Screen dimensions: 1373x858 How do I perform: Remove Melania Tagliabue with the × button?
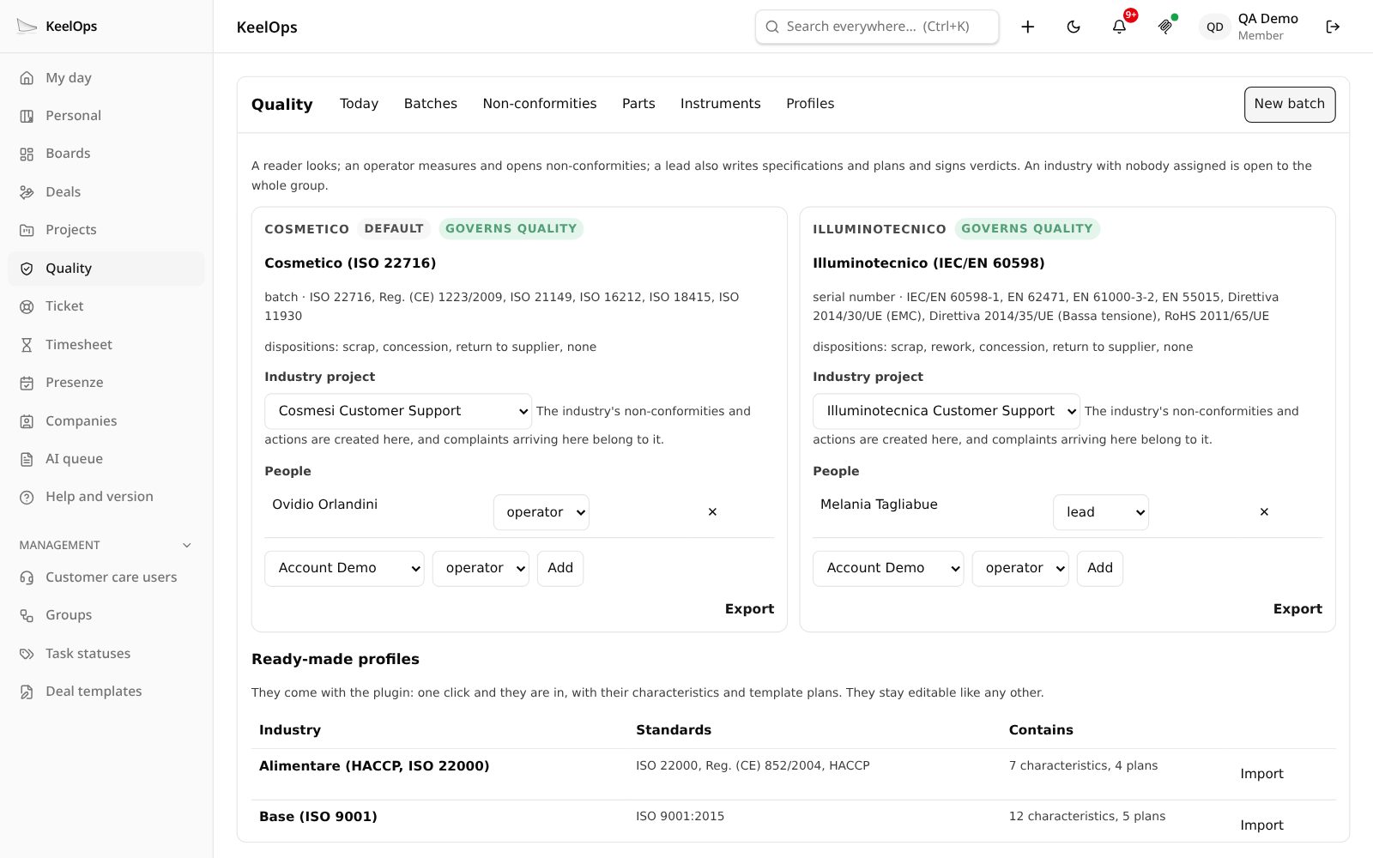[x=1264, y=512]
